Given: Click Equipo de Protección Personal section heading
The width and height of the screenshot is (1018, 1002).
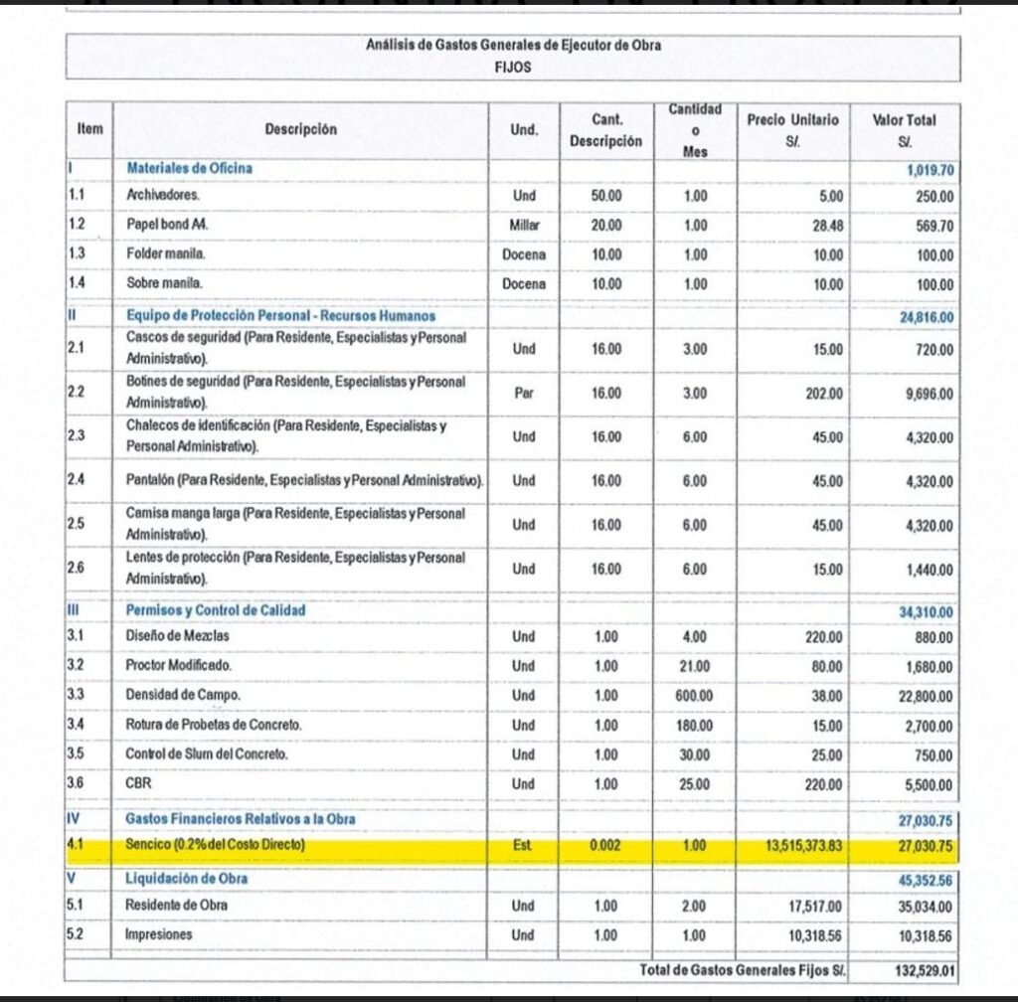Looking at the screenshot, I should (x=280, y=316).
